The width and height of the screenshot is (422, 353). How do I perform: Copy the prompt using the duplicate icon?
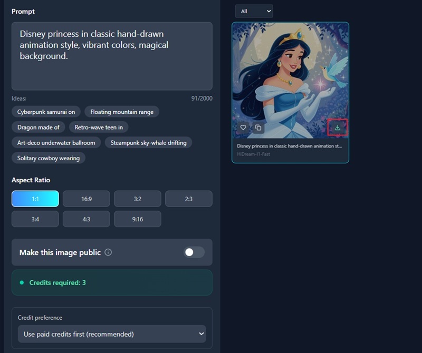coord(258,128)
